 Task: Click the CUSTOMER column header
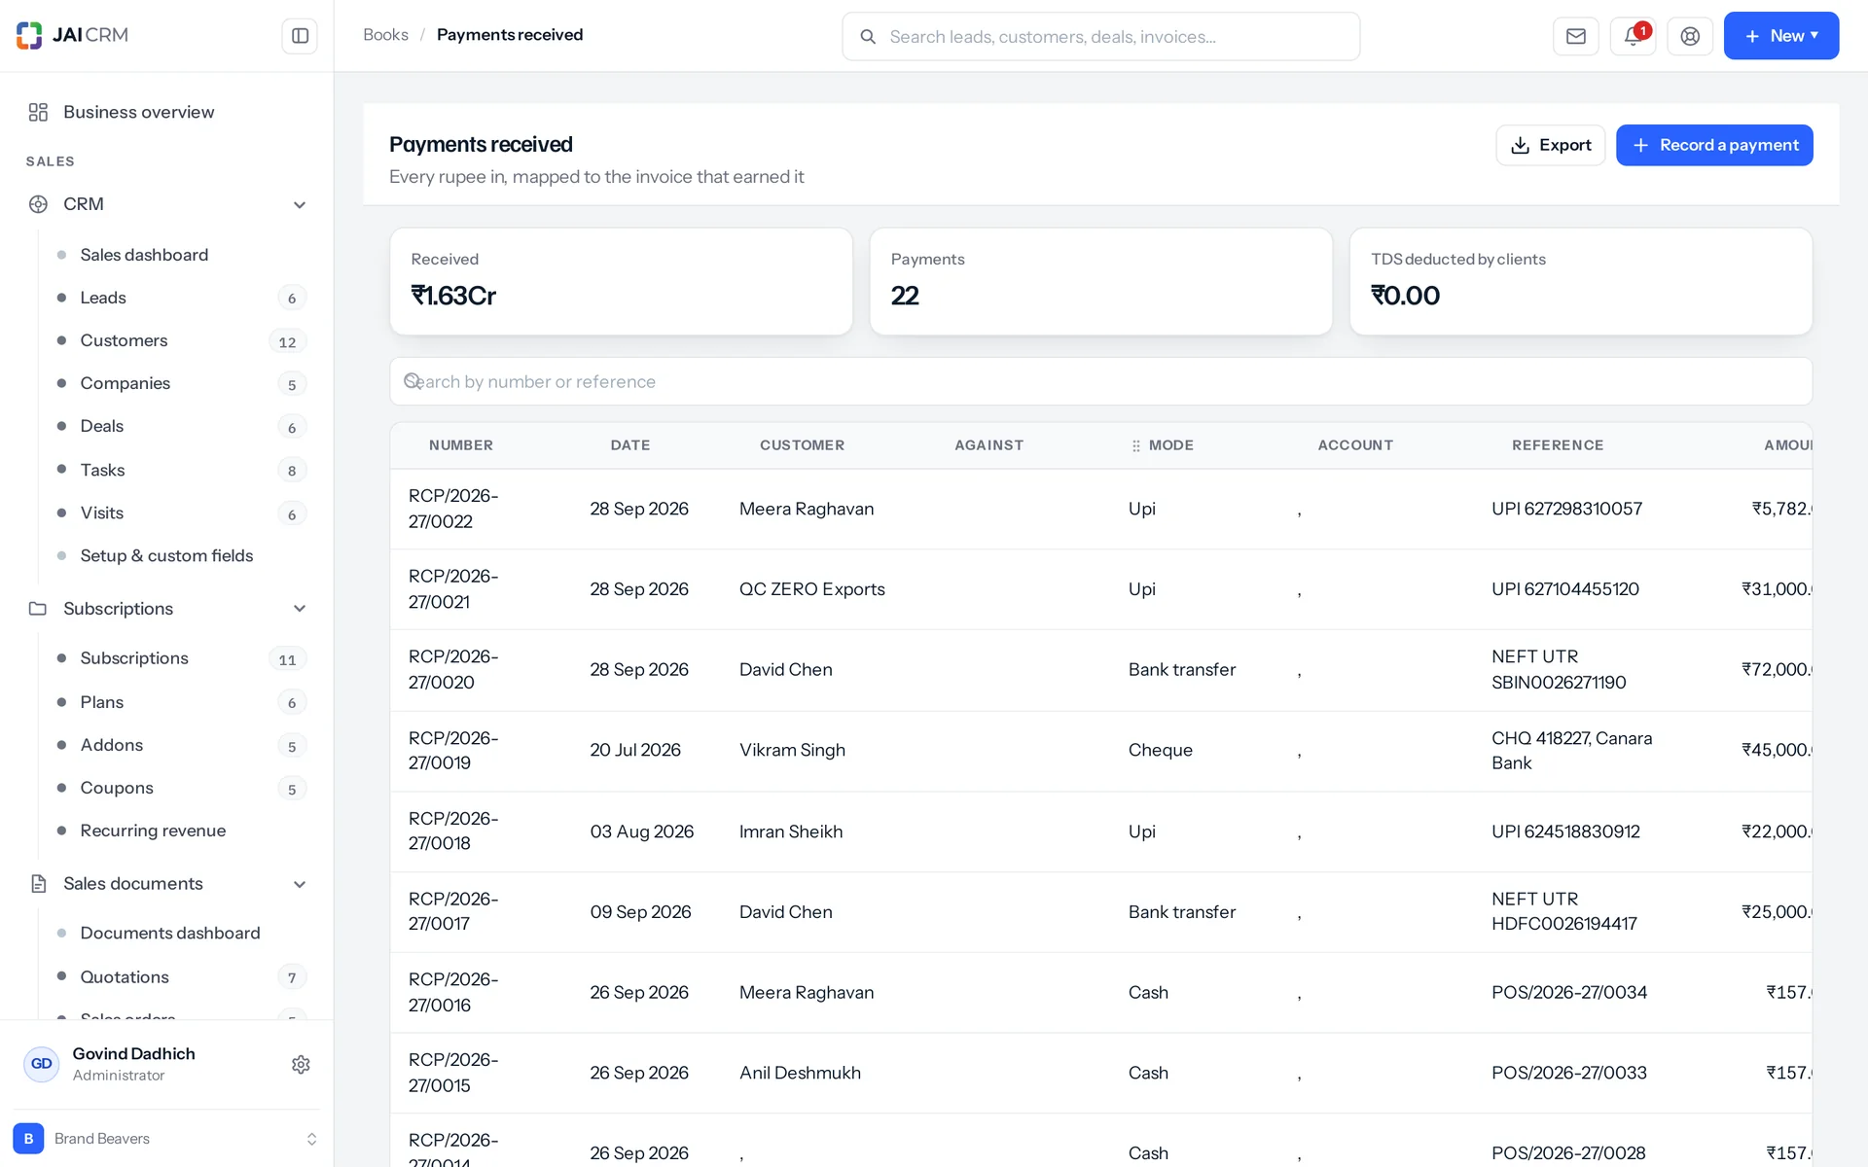click(802, 445)
